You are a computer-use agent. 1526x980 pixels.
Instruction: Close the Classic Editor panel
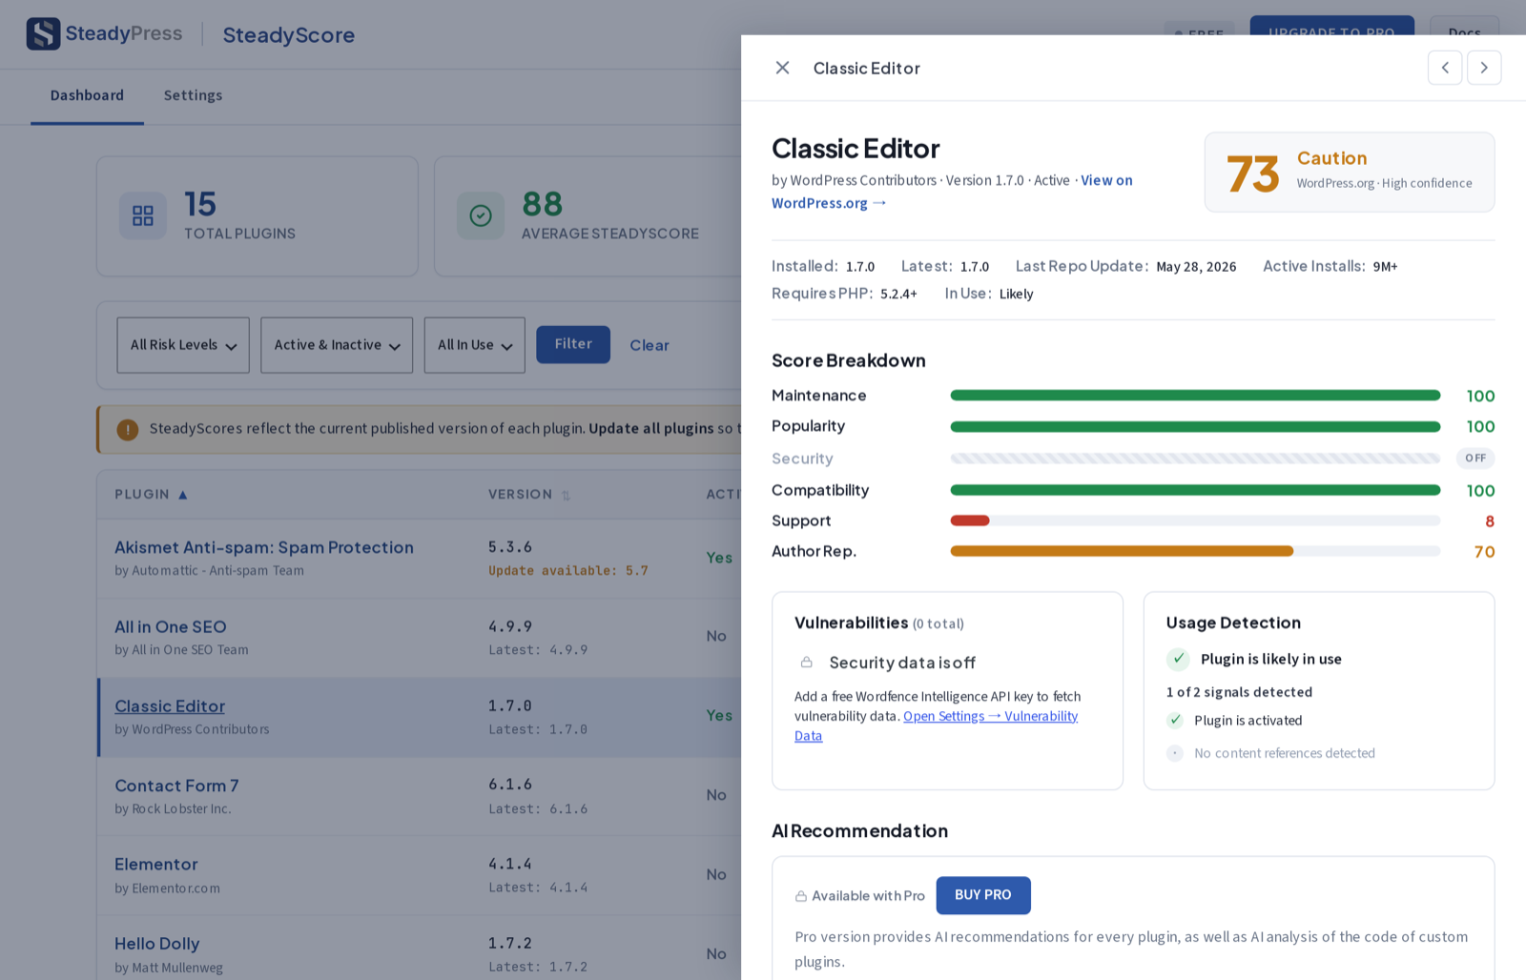tap(782, 68)
